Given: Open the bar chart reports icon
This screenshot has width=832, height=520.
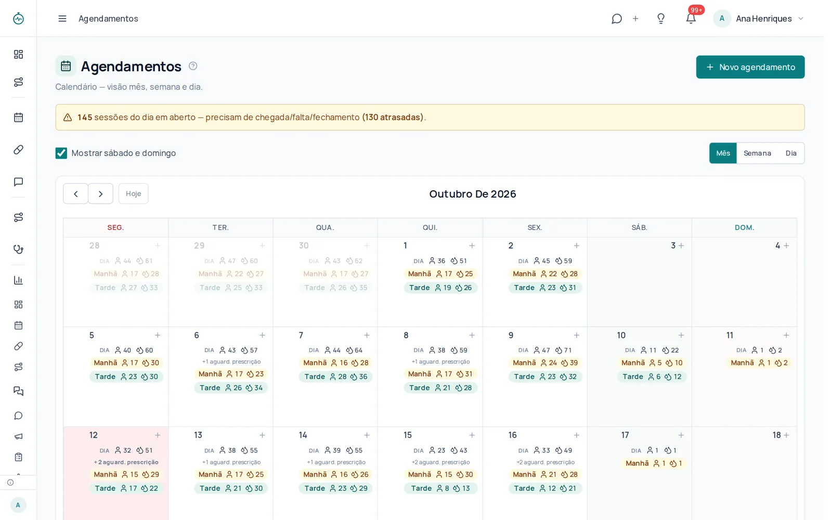Looking at the screenshot, I should coord(18,280).
